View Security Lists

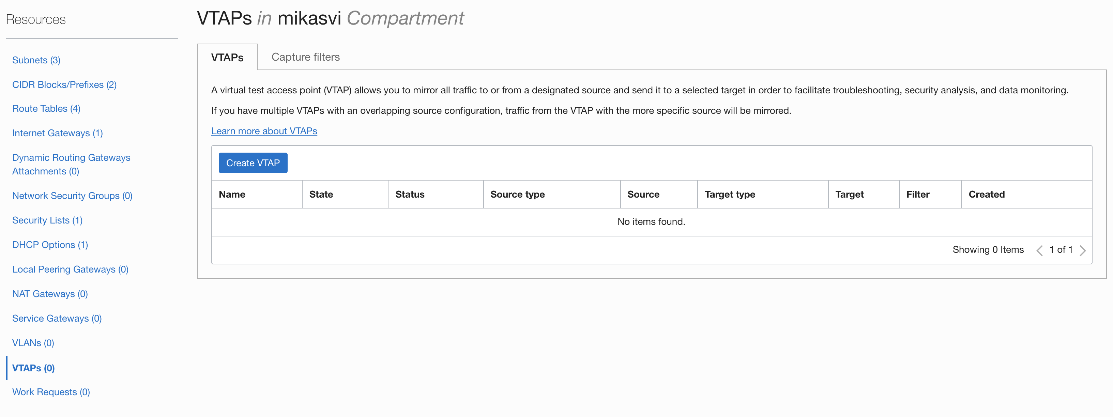click(x=47, y=220)
